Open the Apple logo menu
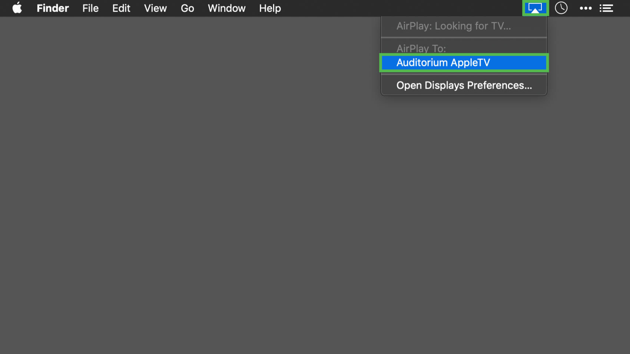630x354 pixels. (17, 8)
